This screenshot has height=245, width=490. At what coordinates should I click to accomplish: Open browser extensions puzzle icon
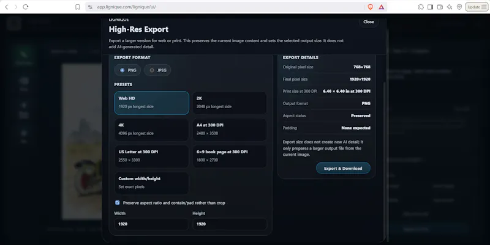[x=421, y=7]
